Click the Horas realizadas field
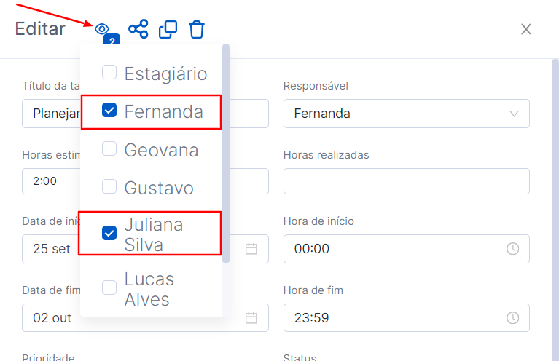The image size is (559, 361). click(x=406, y=181)
